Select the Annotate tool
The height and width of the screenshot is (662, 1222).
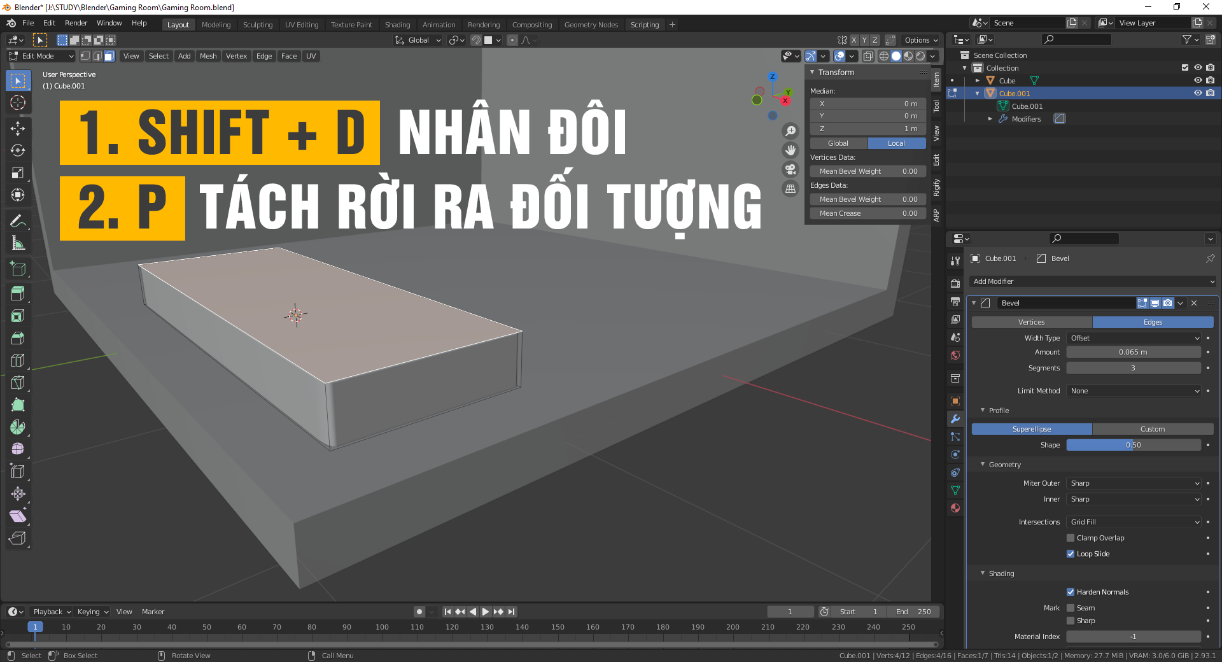click(18, 222)
